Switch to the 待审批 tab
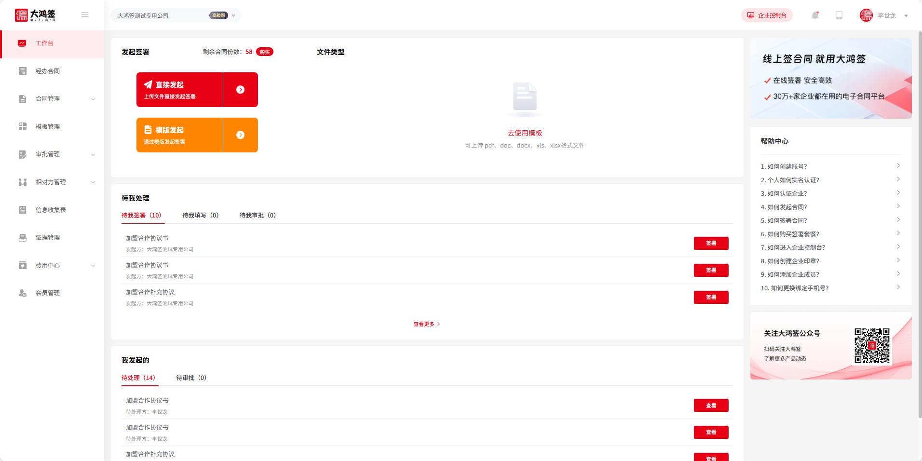The height and width of the screenshot is (461, 922). 191,378
